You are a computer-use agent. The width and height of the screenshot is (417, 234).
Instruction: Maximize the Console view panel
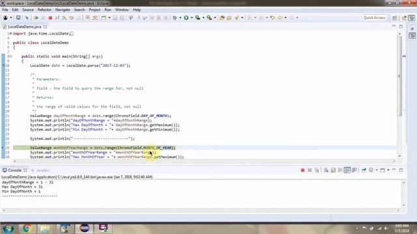click(x=401, y=170)
